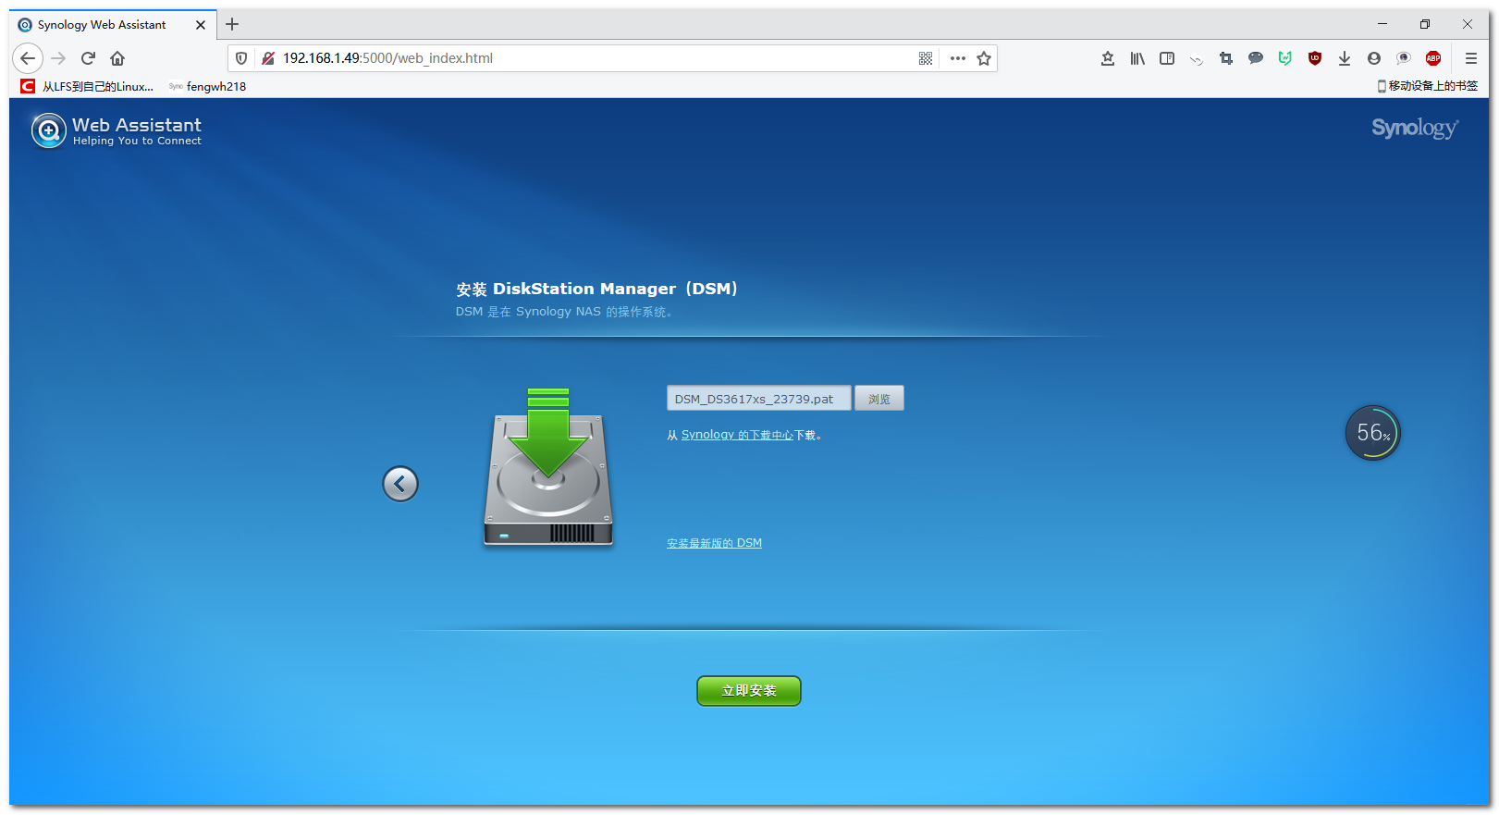Open the Synology 的下载中心 link
The height and width of the screenshot is (815, 1499).
(737, 435)
